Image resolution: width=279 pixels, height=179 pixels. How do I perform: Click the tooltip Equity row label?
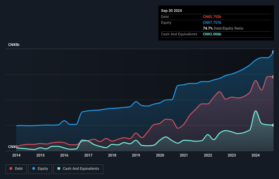coord(166,22)
